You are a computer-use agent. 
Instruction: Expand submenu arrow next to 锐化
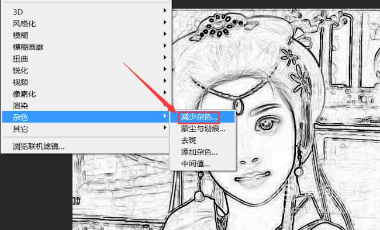[x=165, y=69]
